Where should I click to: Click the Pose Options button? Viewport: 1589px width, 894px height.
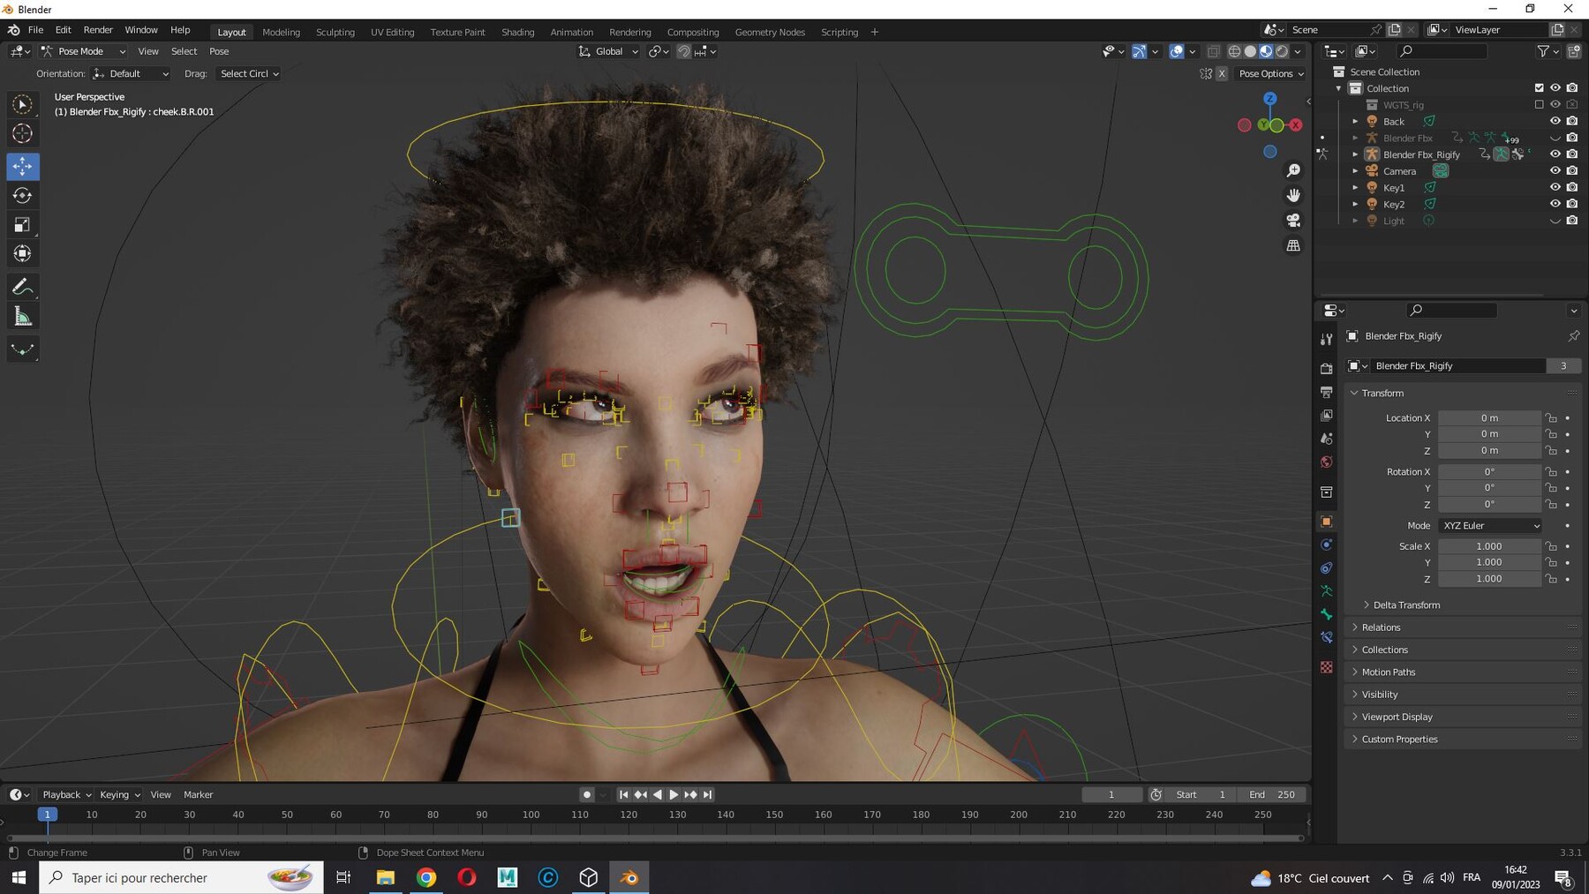[1270, 74]
